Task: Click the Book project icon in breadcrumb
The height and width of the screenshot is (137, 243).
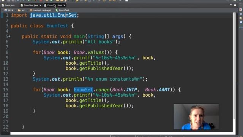Action: tap(6, 10)
